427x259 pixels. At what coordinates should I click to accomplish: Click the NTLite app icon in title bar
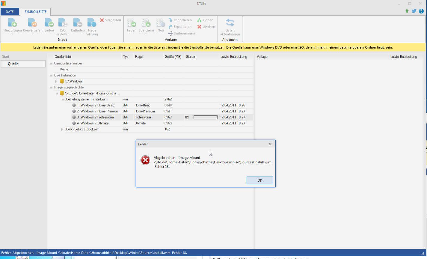(3, 4)
